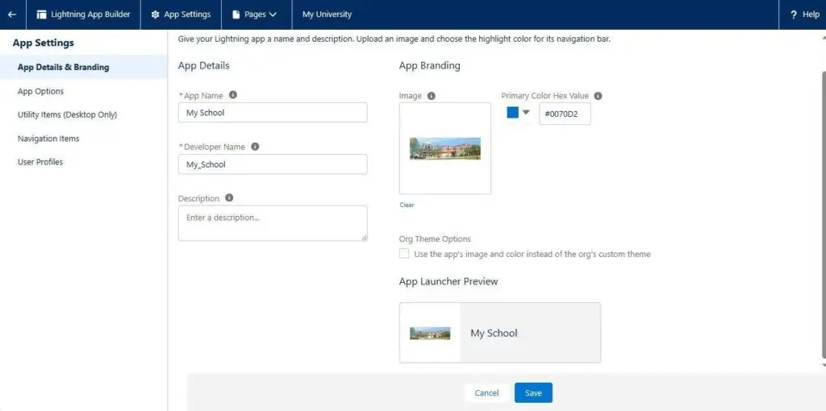Click into the Description text area
This screenshot has width=826, height=411.
(x=272, y=222)
